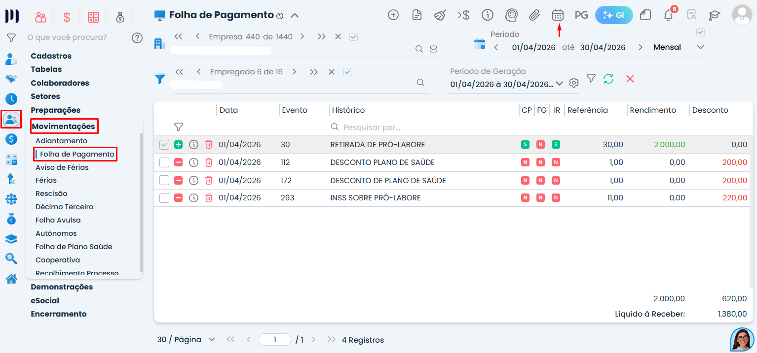This screenshot has height=353, width=757.
Task: Toggle the checkbox above the Período selector
Action: (700, 32)
